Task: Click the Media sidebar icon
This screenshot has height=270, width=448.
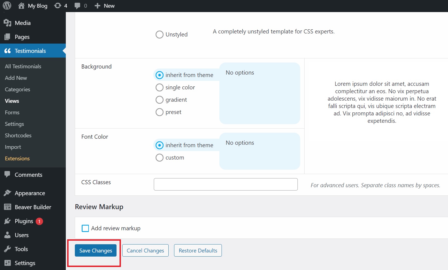Action: point(7,23)
